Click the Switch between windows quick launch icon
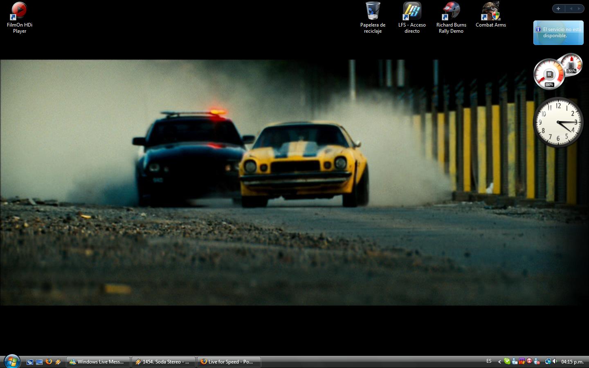589x368 pixels. point(30,362)
